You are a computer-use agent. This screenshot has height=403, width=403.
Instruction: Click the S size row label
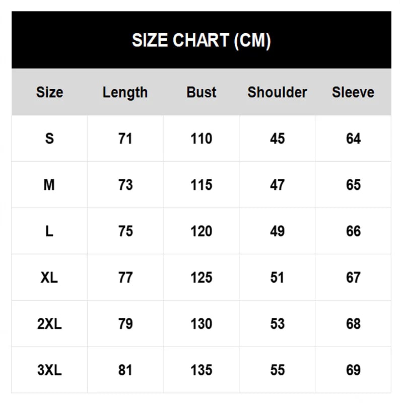pos(49,139)
